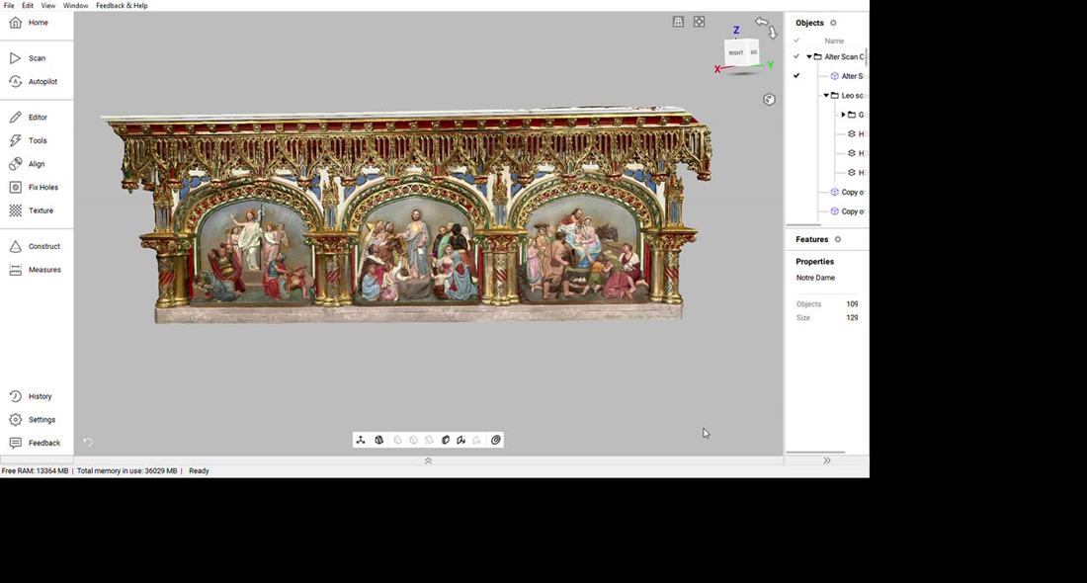Toggle visibility check for Alter S model
This screenshot has width=1087, height=583.
pyautogui.click(x=796, y=76)
